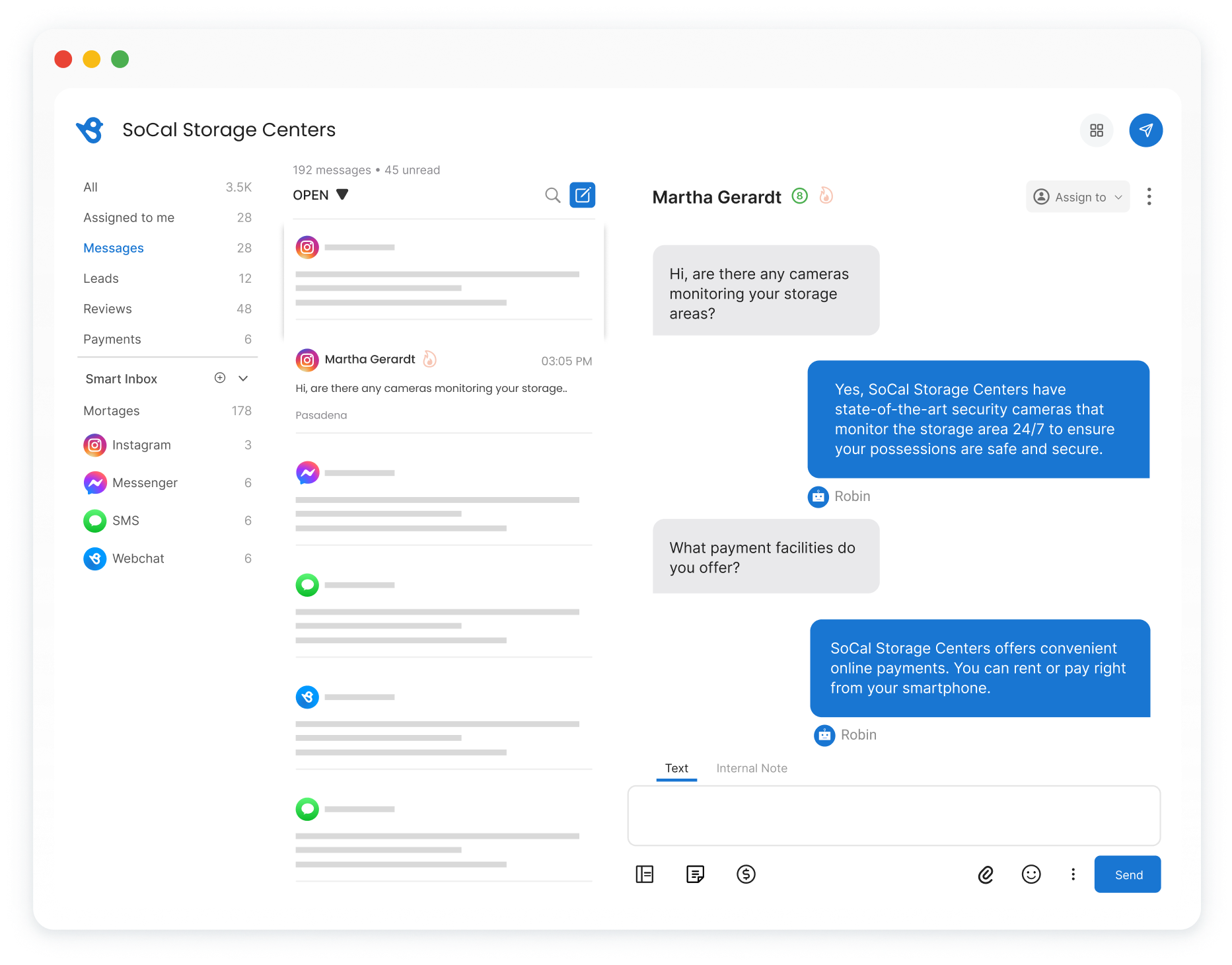Open the grid apps launcher icon
Screen dimensions: 1232x965
(x=1097, y=130)
